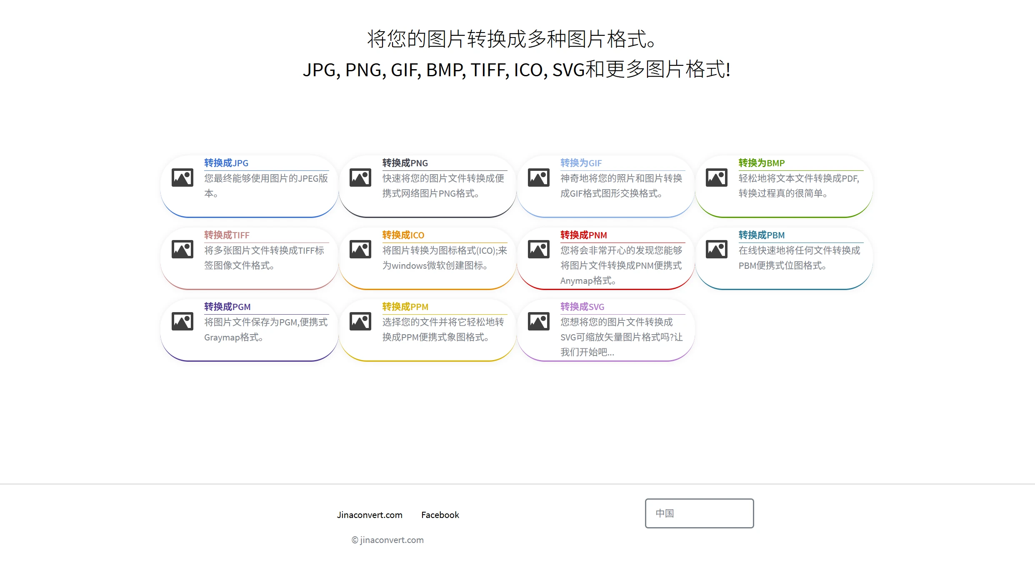Open the 转换为GIF title link
The image size is (1035, 578).
click(581, 163)
